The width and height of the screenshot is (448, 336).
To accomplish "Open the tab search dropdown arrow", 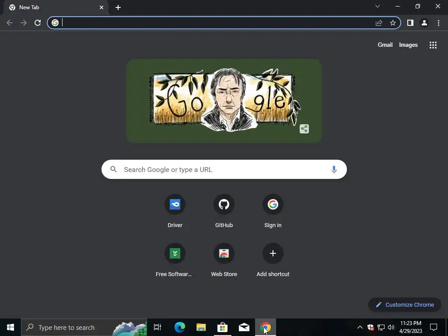I will [x=378, y=6].
